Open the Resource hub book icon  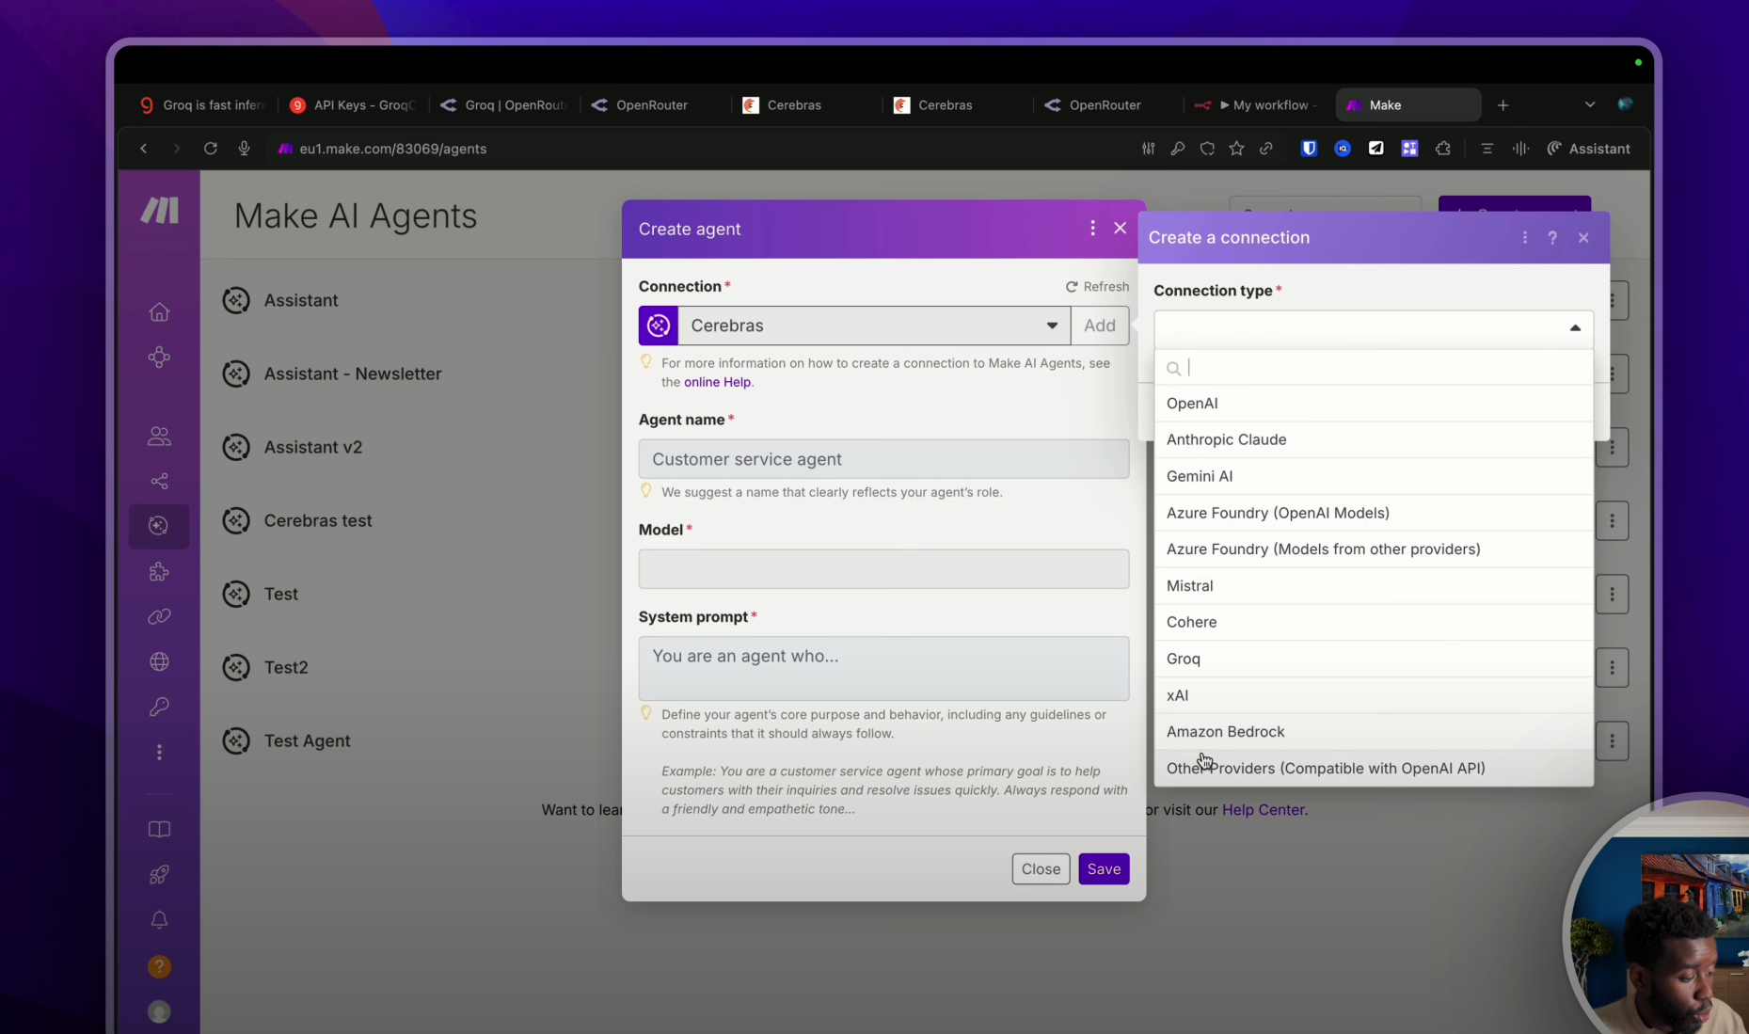(x=159, y=829)
